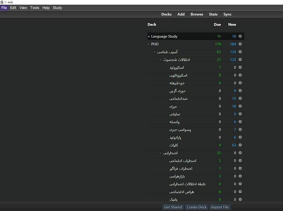Collapse the آسیب شناسی subdeck
The height and width of the screenshot is (211, 283).
tap(154, 52)
